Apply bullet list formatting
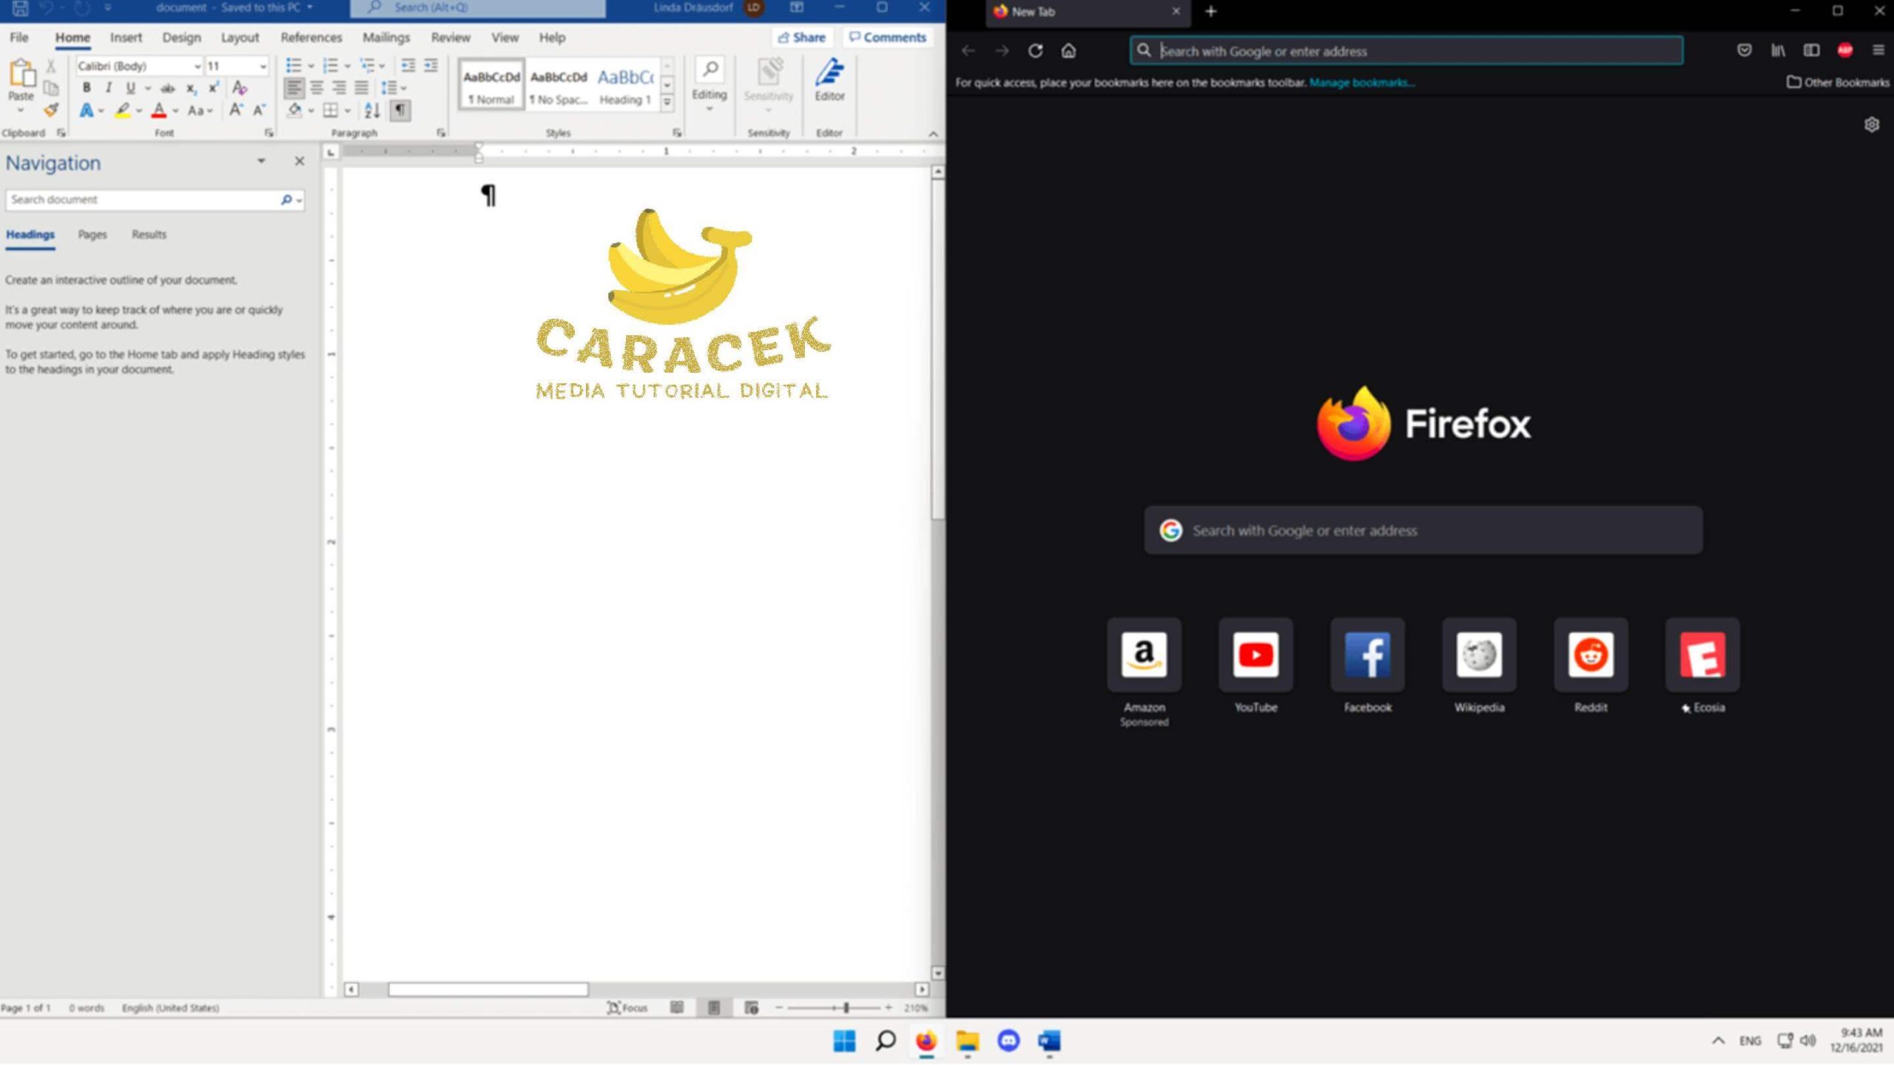This screenshot has height=1065, width=1894. click(294, 66)
